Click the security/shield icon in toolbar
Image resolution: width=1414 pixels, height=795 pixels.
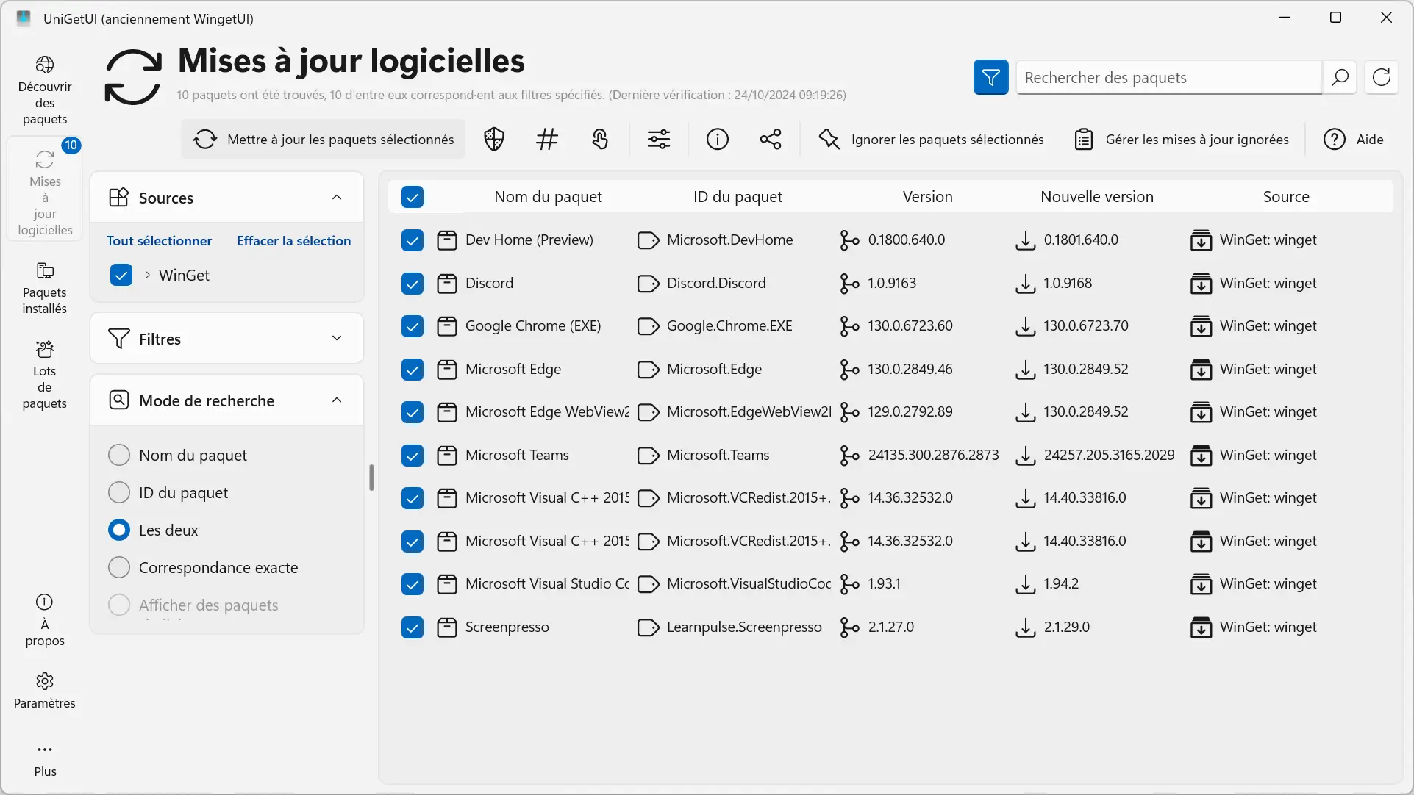tap(494, 139)
